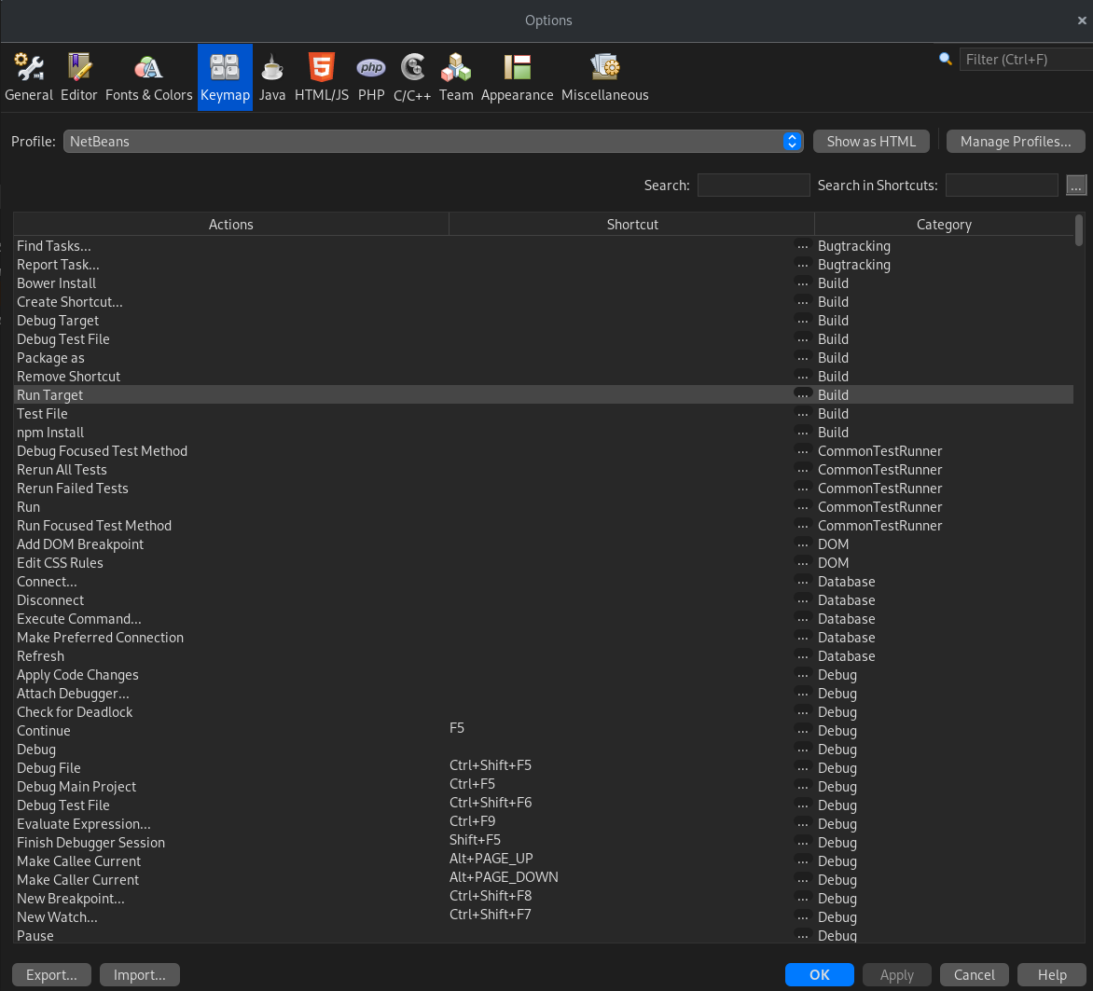Viewport: 1093px width, 991px height.
Task: Open shortcut editor for Continue row
Action: click(x=802, y=731)
